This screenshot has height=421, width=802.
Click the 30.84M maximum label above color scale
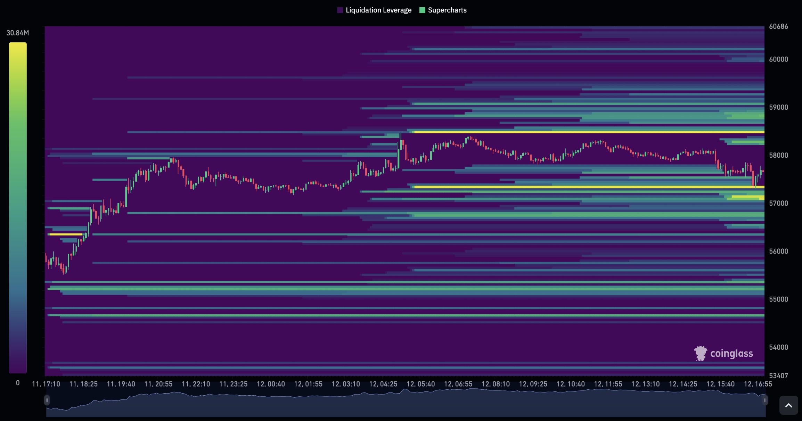click(18, 33)
